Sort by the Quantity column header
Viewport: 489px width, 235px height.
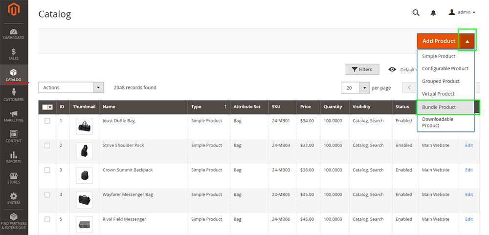(x=334, y=107)
